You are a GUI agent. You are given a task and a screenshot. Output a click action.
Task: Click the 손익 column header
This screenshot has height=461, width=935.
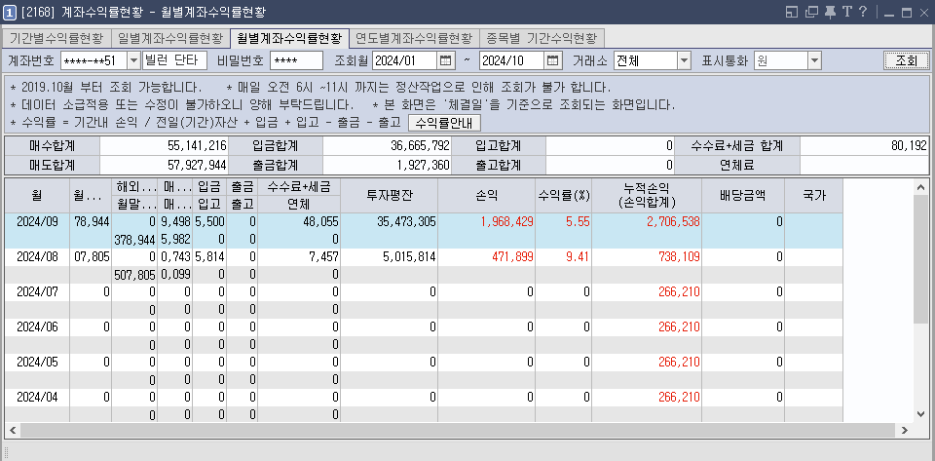(x=487, y=195)
